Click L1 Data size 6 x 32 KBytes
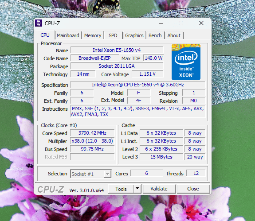255x221 pixels. [x=161, y=133]
